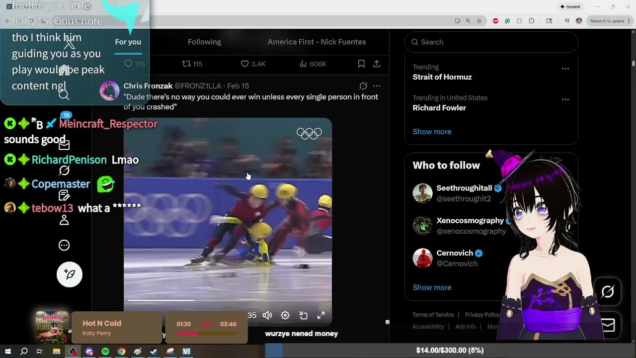
Task: Toggle video fullscreen icon
Action: coord(321,315)
